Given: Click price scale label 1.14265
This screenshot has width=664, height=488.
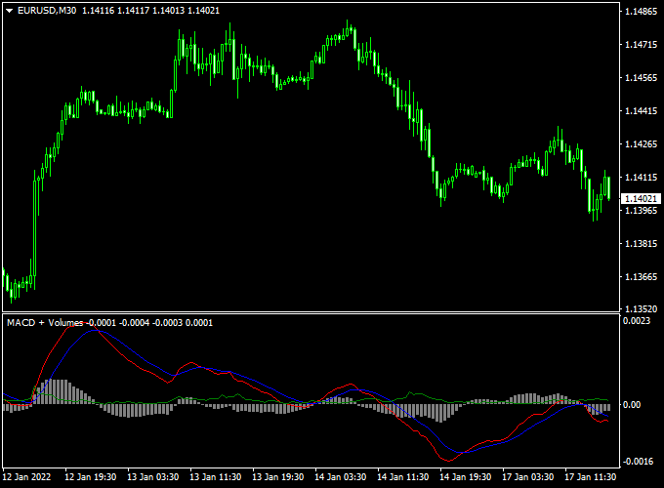Looking at the screenshot, I should [x=642, y=144].
